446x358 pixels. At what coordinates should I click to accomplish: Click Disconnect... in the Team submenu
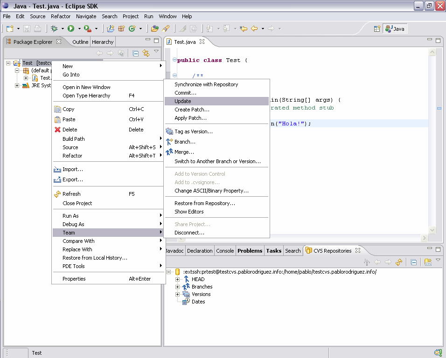click(x=217, y=233)
